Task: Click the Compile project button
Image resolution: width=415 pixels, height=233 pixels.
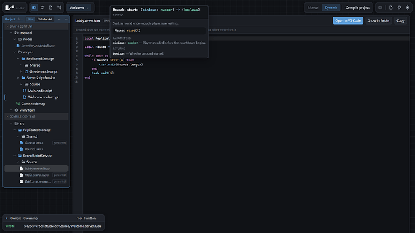Action: [x=358, y=8]
